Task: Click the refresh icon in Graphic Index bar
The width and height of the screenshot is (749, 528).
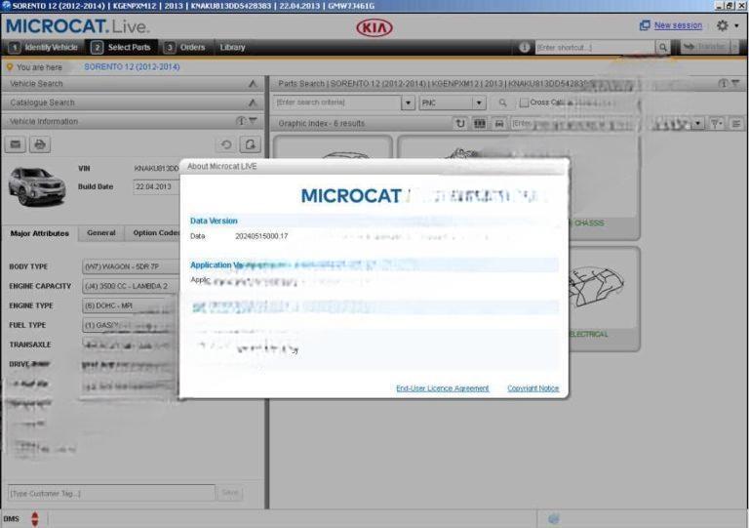Action: coord(460,123)
